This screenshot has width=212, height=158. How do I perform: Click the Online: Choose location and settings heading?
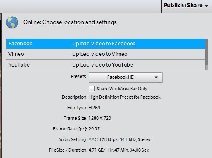click(x=70, y=22)
